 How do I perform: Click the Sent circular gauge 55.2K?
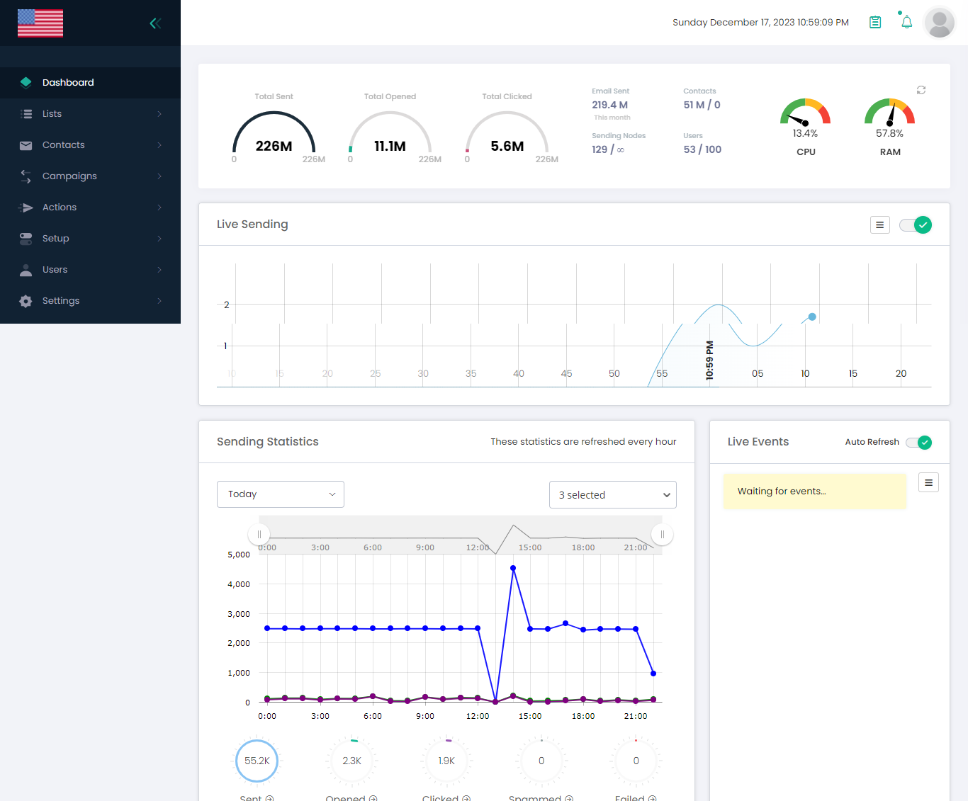[257, 761]
